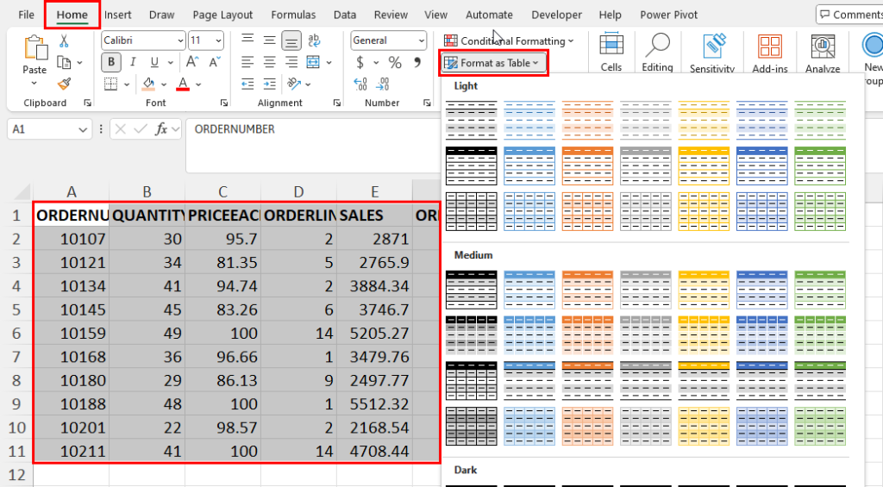883x487 pixels.
Task: Open the Add-ins button
Action: tap(770, 53)
